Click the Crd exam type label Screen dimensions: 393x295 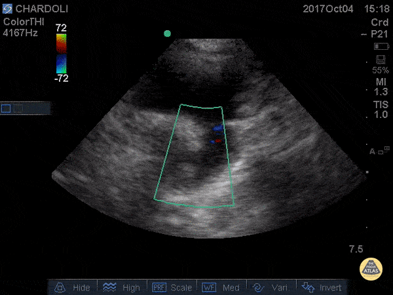pos(379,22)
